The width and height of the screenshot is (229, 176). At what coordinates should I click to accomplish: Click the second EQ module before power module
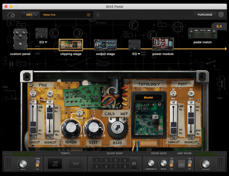pos(135,45)
